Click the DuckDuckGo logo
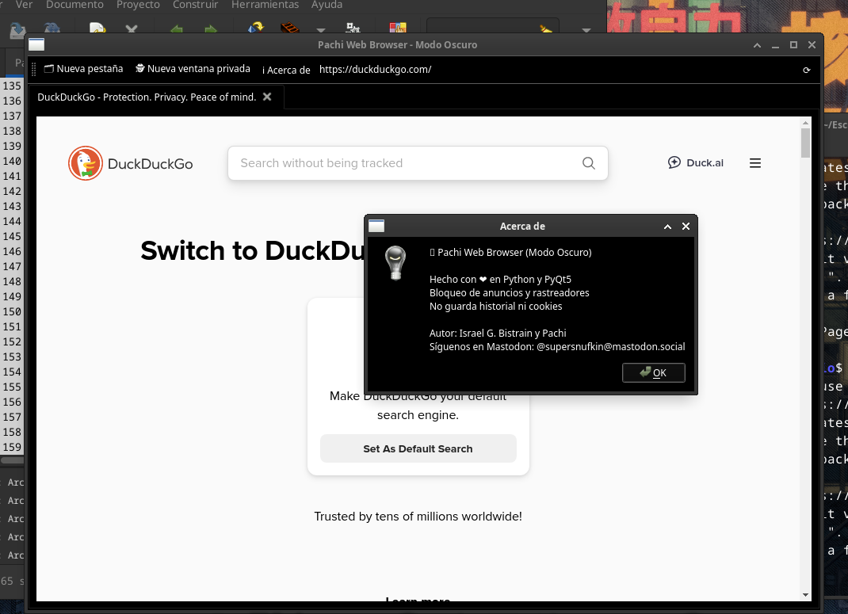 point(130,163)
